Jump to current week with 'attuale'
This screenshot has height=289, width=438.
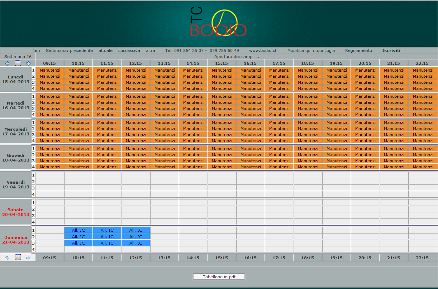click(x=105, y=50)
